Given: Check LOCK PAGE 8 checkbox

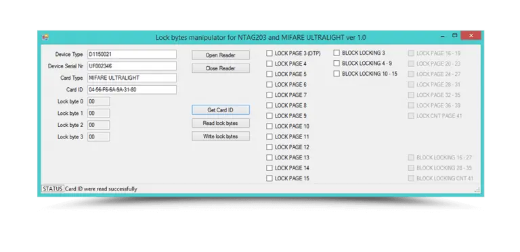Looking at the screenshot, I should 269,105.
